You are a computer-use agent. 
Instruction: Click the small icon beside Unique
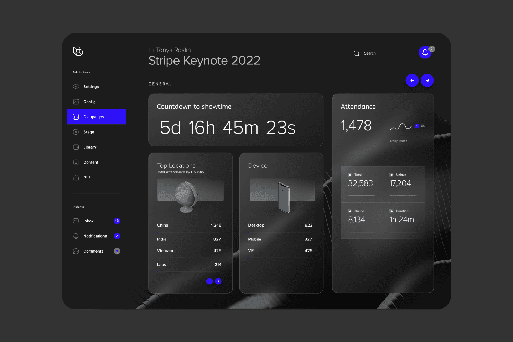tap(391, 175)
